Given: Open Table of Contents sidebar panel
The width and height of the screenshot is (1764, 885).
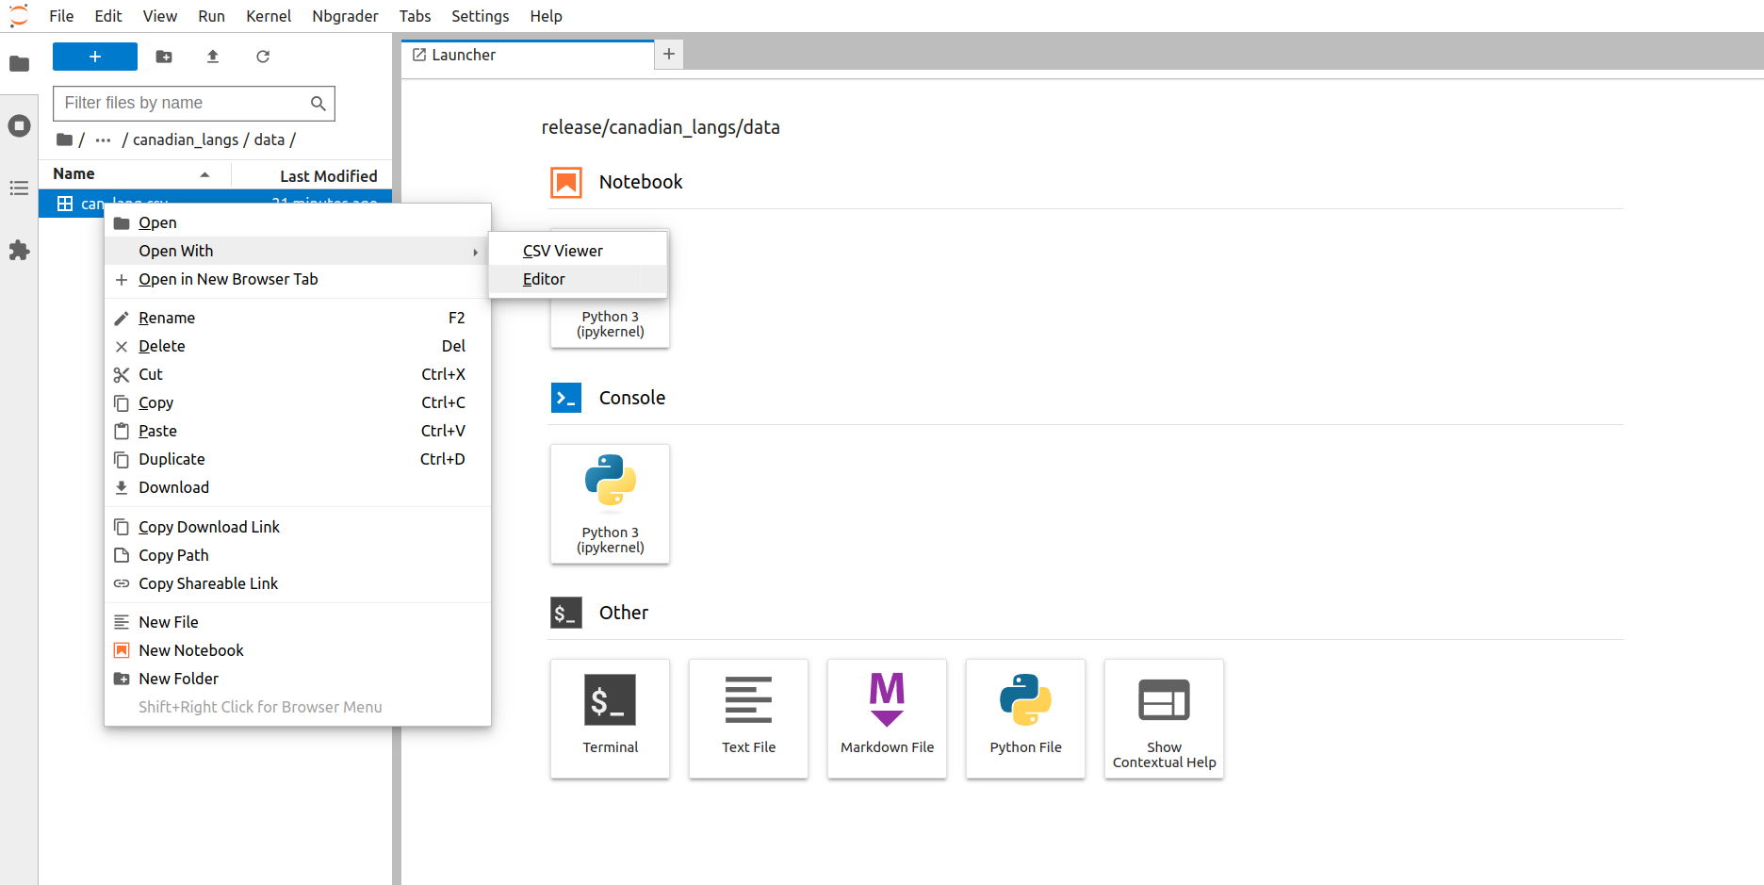Looking at the screenshot, I should point(19,188).
